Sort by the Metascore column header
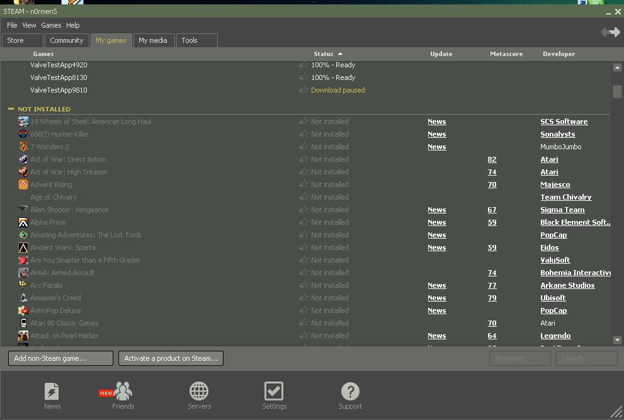This screenshot has height=420, width=624. click(x=506, y=54)
